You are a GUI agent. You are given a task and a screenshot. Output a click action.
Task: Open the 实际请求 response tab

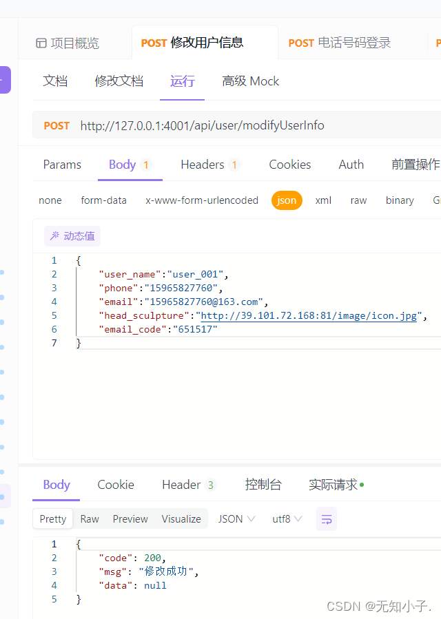tap(336, 484)
